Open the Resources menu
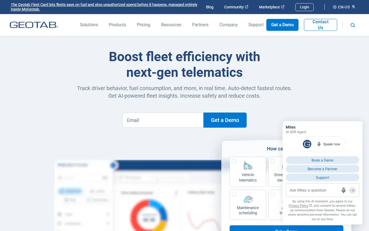This screenshot has width=369, height=231. [x=171, y=25]
